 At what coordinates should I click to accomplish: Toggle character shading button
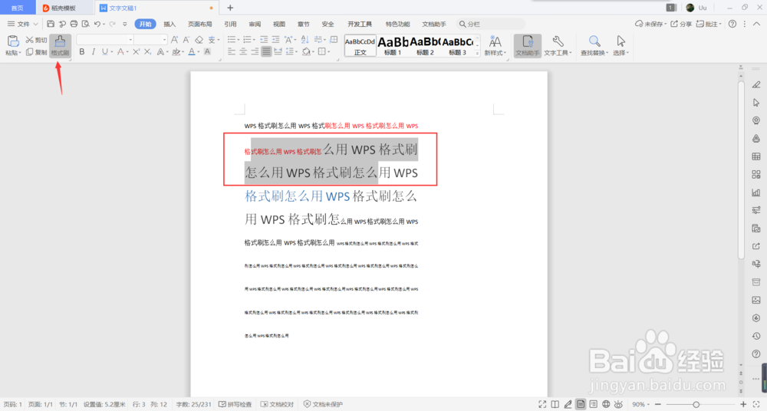[207, 51]
